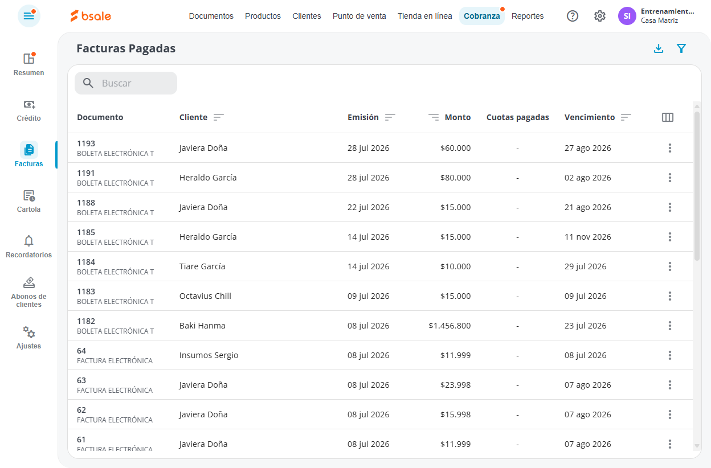Go to Resumen in sidebar

29,64
